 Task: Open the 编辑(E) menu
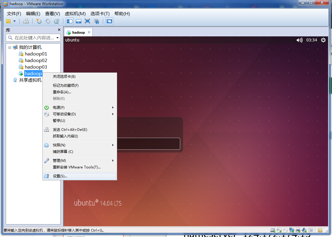coord(33,14)
